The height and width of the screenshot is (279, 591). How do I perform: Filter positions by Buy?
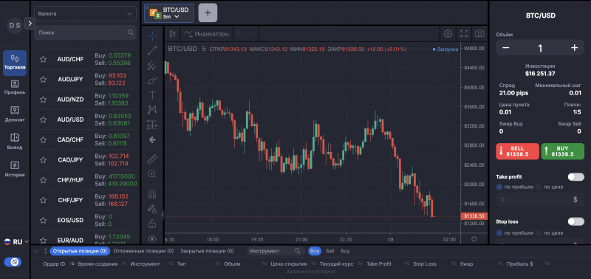pos(345,251)
